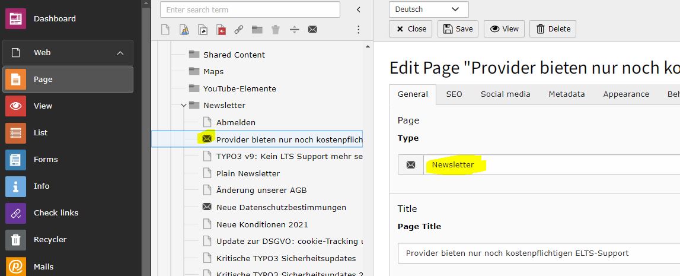Click the Save button
This screenshot has height=276, width=680.
pyautogui.click(x=458, y=28)
